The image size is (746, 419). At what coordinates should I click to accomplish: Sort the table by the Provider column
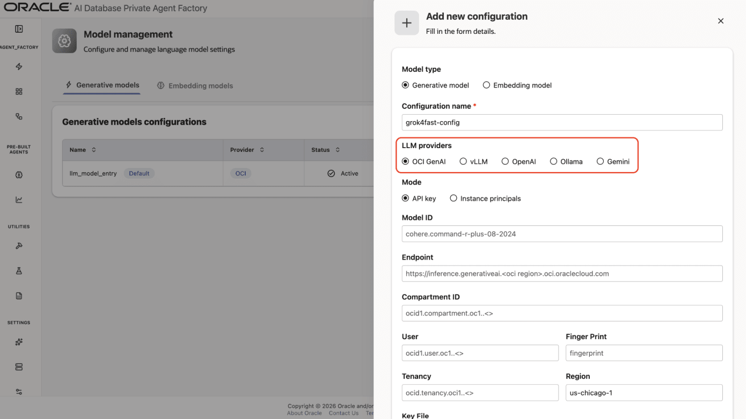point(262,150)
